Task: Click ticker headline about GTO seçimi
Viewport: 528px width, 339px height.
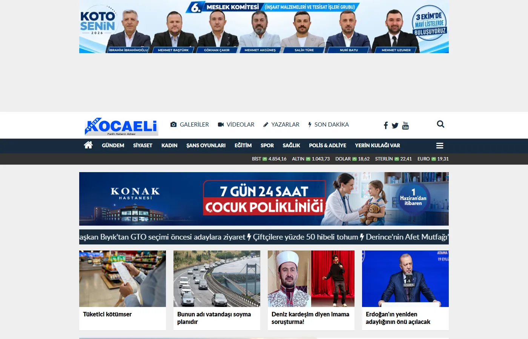Action: (162, 237)
